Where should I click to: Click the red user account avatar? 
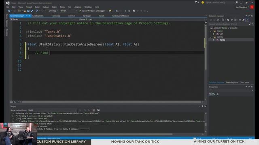(x=252, y=7)
